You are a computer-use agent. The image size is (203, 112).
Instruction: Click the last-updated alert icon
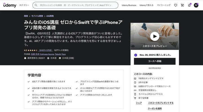tap(25, 58)
